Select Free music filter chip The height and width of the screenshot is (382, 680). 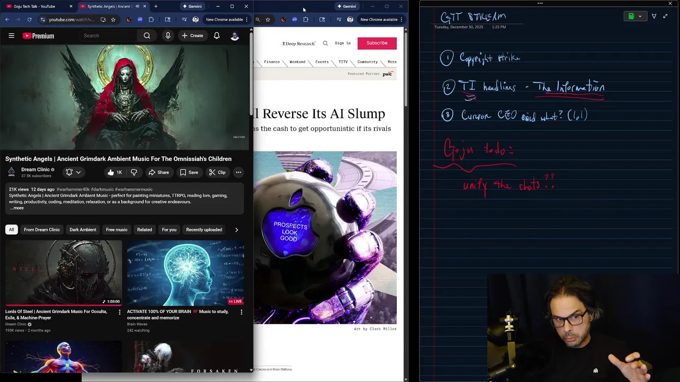tap(116, 230)
